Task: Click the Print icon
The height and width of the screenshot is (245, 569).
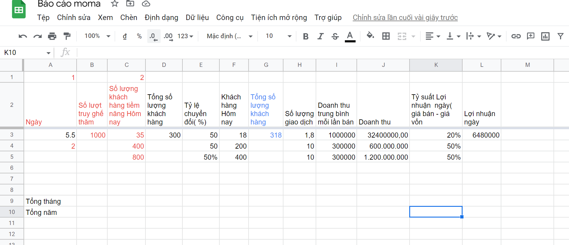Action: pyautogui.click(x=52, y=36)
